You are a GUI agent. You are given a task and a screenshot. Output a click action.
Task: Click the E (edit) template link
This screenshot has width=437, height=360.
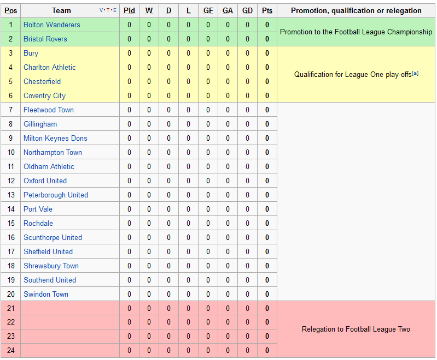click(x=115, y=10)
